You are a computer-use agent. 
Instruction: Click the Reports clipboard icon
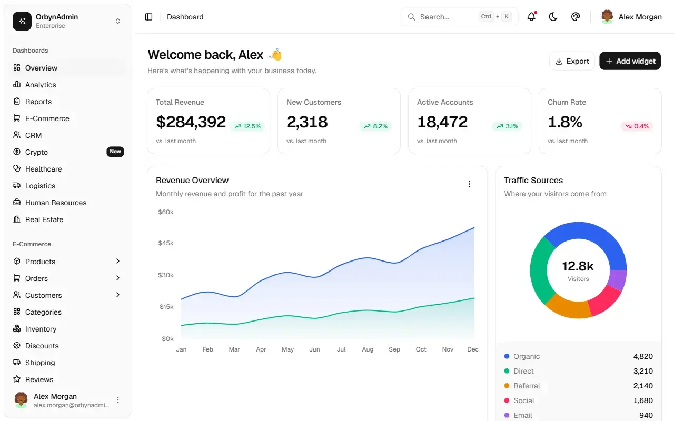click(x=17, y=102)
